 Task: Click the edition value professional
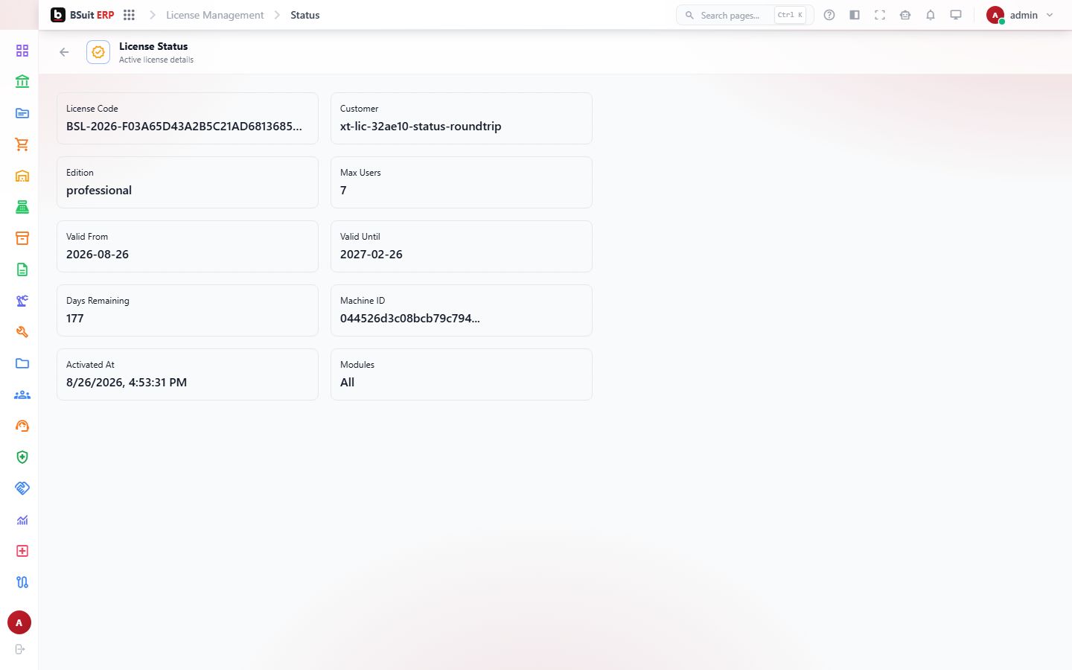(99, 191)
